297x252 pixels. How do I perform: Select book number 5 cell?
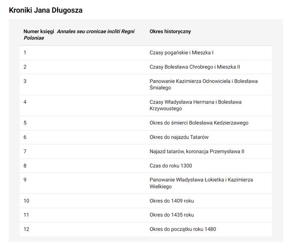click(25, 123)
